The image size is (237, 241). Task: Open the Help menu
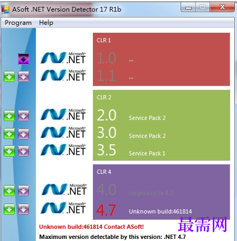[x=46, y=23]
